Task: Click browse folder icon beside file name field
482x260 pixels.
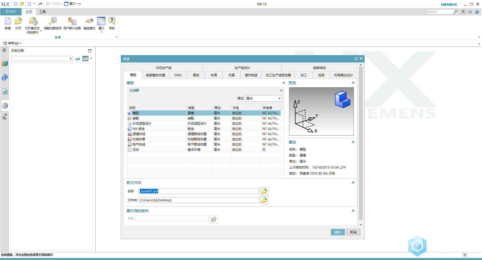Action: click(x=264, y=191)
